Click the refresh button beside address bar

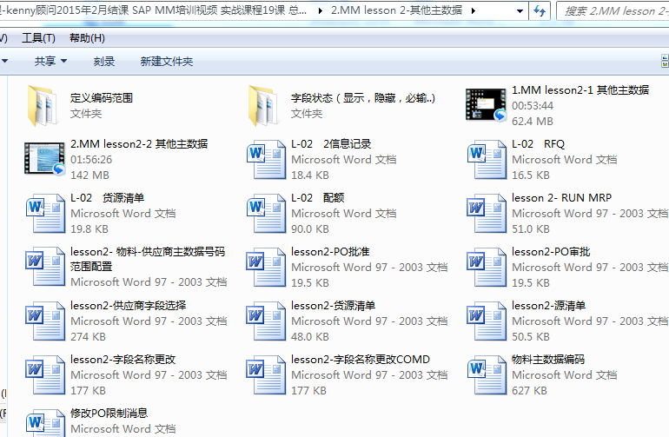tap(540, 10)
